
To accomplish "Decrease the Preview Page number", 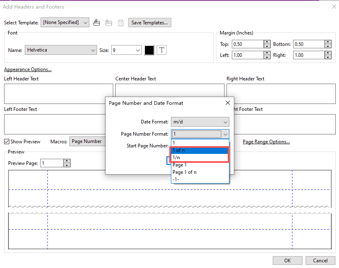I will (x=67, y=165).
